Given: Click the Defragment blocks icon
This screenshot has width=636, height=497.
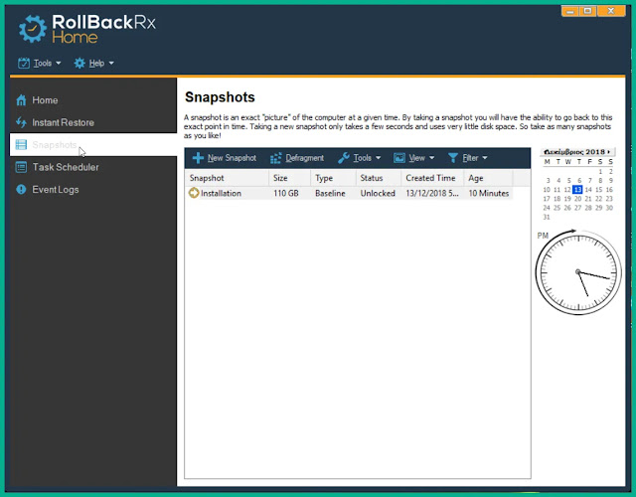Looking at the screenshot, I should (276, 158).
